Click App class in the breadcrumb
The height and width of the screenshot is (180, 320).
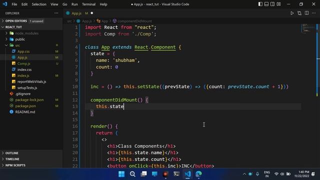click(x=104, y=21)
